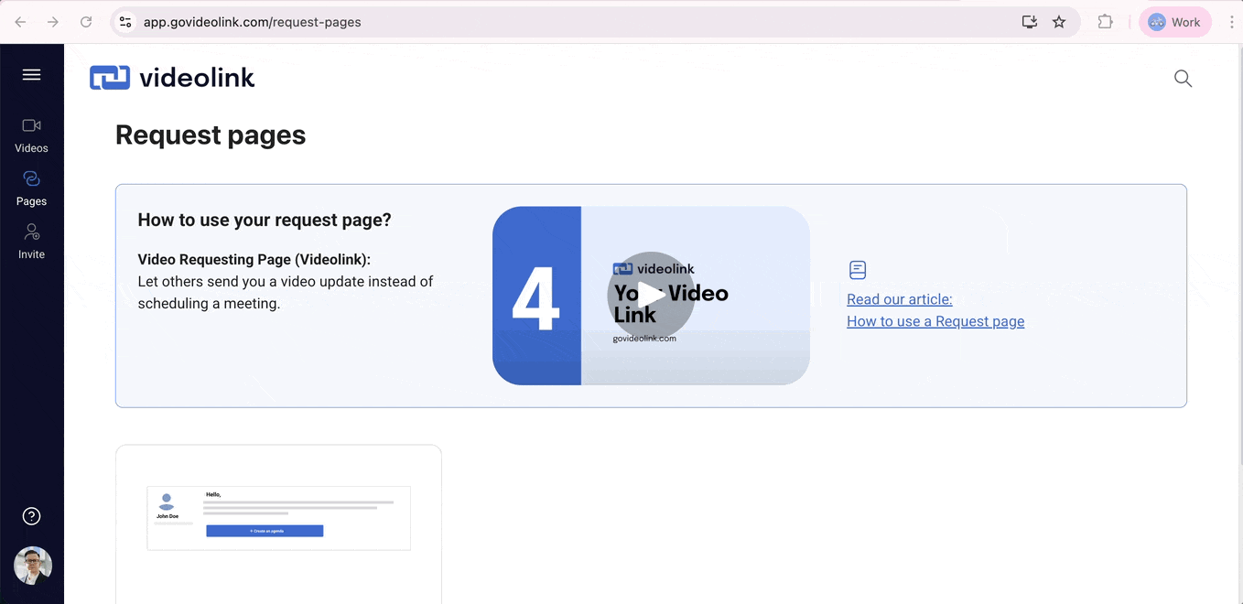Open the hamburger menu in sidebar
This screenshot has height=604, width=1243.
coord(31,75)
